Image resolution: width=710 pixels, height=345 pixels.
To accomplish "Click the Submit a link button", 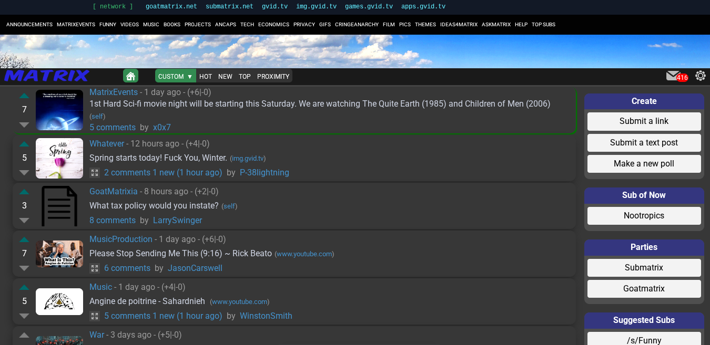I will 644,121.
